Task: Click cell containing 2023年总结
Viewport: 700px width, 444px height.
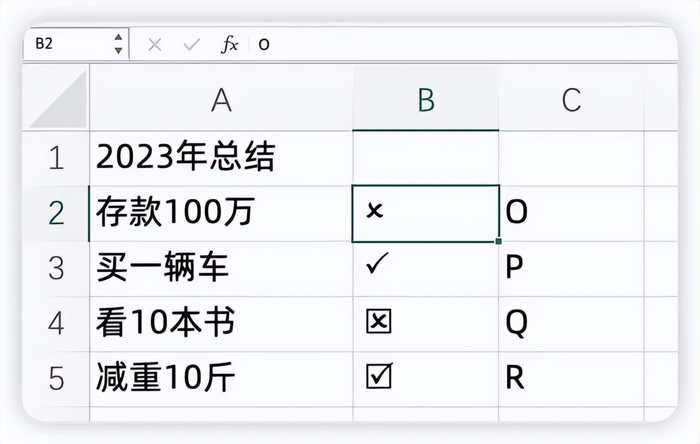Action: click(x=221, y=159)
